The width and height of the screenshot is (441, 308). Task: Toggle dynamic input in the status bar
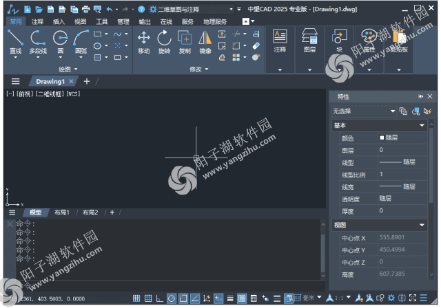tap(218, 298)
